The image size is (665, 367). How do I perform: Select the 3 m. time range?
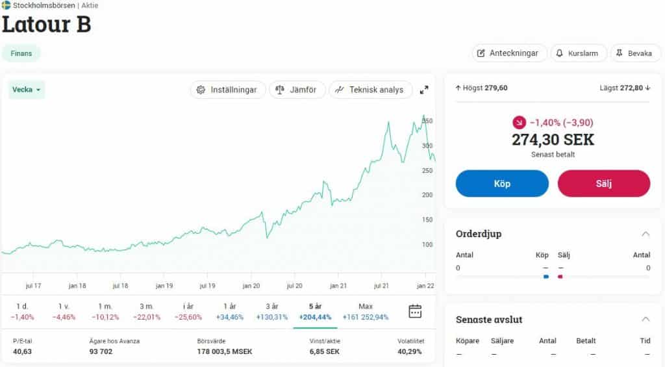coord(147,311)
